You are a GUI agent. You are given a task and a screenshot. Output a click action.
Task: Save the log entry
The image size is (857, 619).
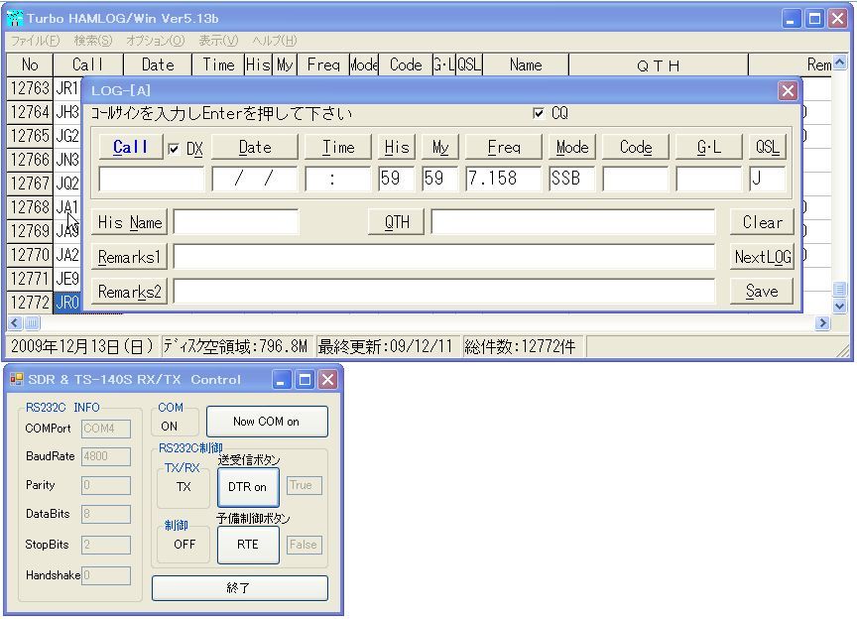click(762, 291)
